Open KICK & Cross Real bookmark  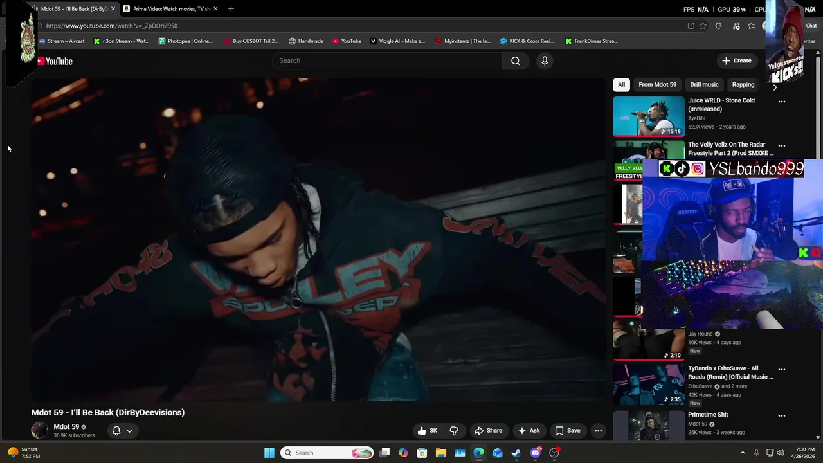pyautogui.click(x=527, y=41)
